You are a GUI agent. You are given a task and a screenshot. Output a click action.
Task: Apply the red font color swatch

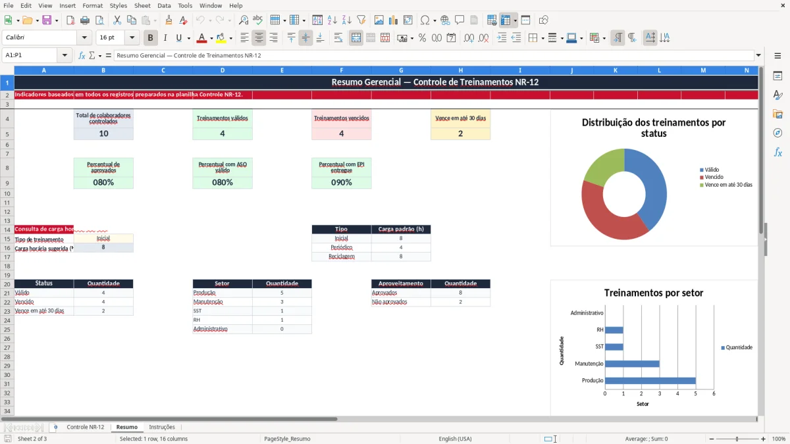(x=202, y=38)
